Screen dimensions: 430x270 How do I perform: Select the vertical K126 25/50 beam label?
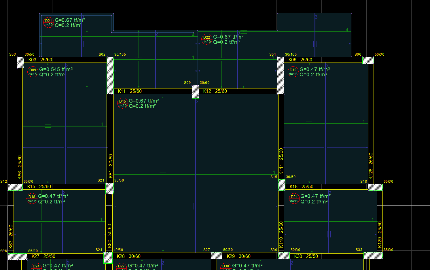(x=371, y=166)
